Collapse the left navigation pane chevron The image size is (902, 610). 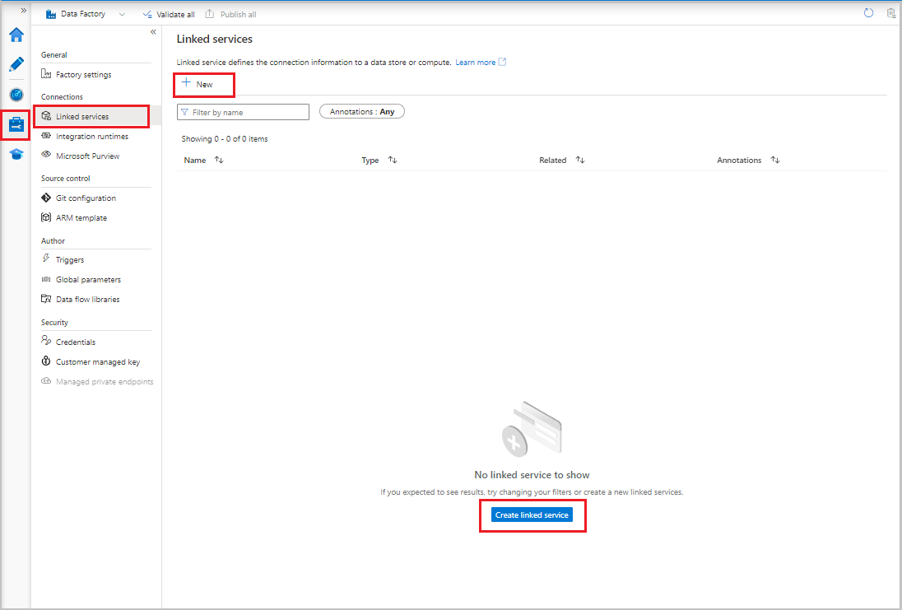point(152,31)
